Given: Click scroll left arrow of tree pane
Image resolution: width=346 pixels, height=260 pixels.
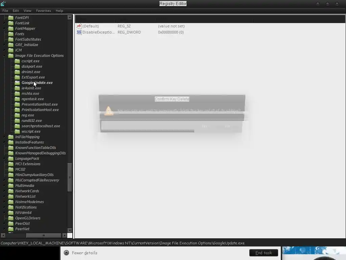Looking at the screenshot, I should tap(3, 235).
